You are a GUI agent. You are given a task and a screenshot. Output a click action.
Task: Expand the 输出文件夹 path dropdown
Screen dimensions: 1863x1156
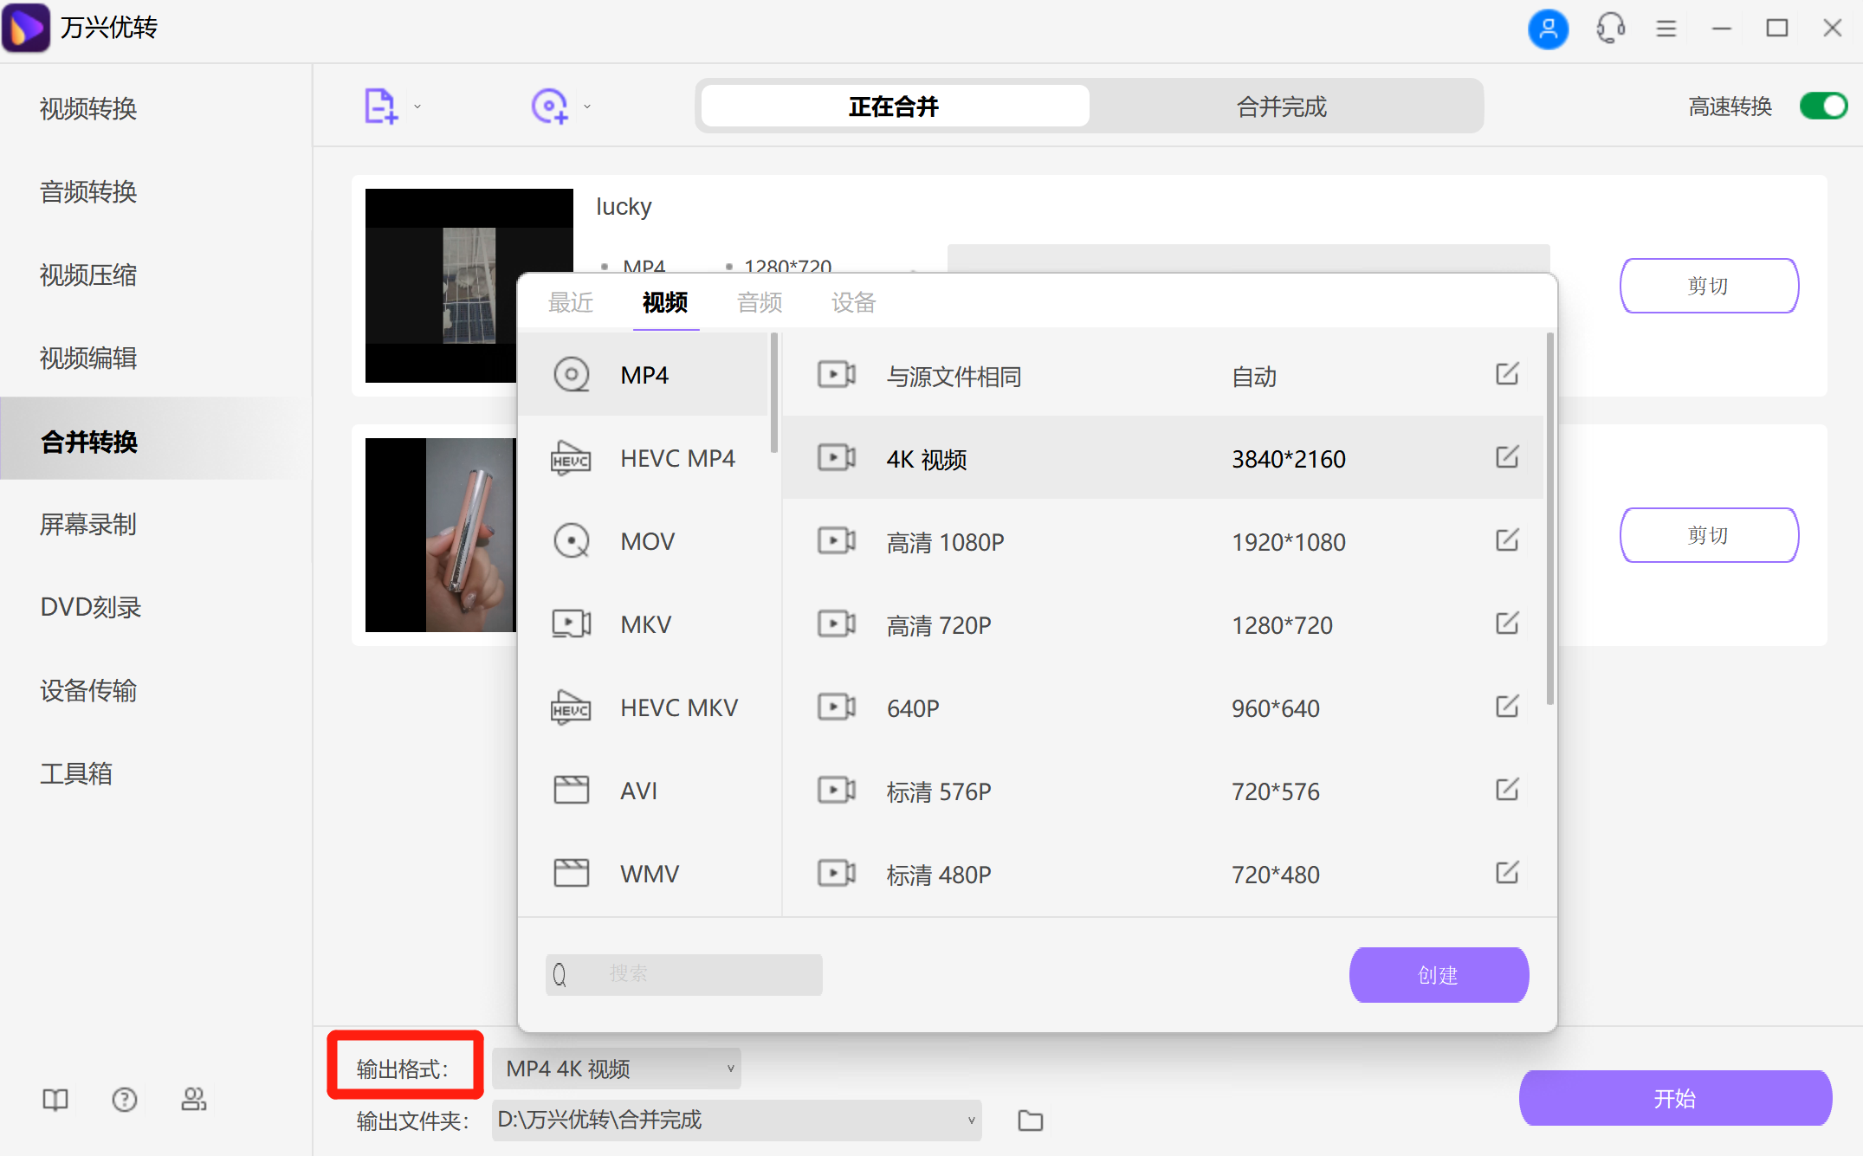pyautogui.click(x=970, y=1120)
